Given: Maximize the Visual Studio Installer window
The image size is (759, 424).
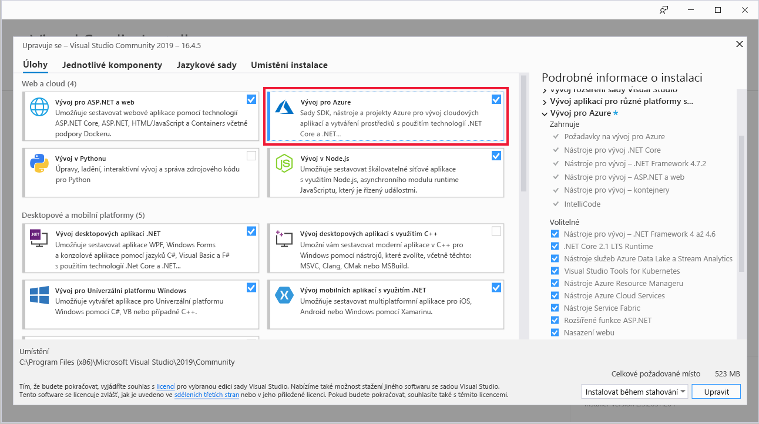Looking at the screenshot, I should (718, 9).
